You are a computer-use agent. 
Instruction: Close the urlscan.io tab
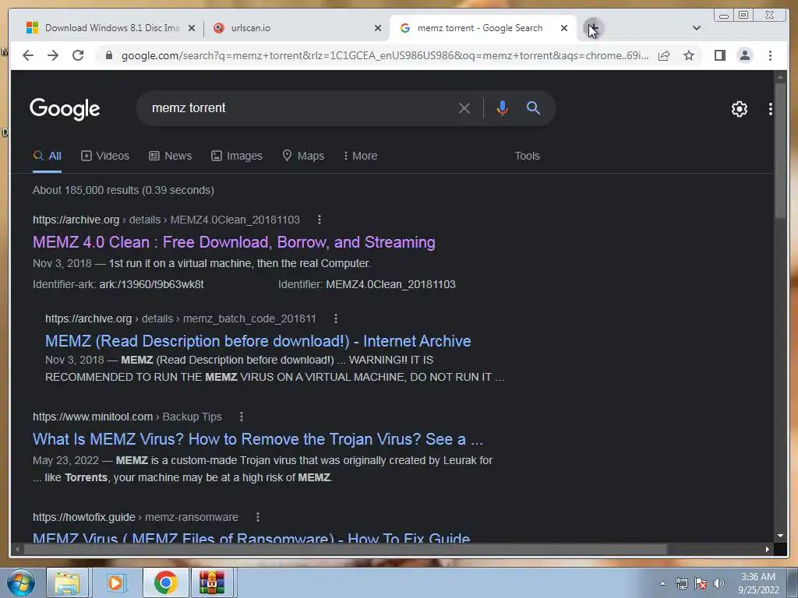pyautogui.click(x=378, y=28)
